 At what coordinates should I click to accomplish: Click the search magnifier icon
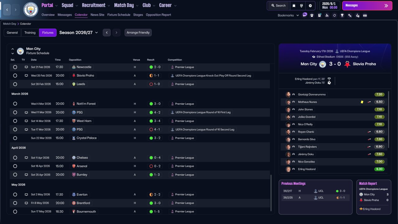tap(273, 6)
